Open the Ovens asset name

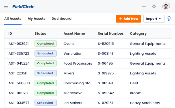[x=69, y=44]
